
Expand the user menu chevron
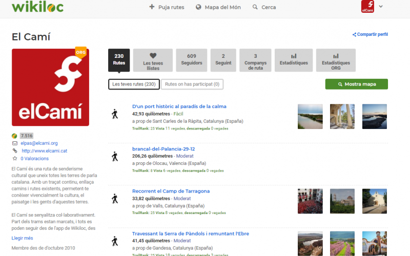click(x=381, y=7)
